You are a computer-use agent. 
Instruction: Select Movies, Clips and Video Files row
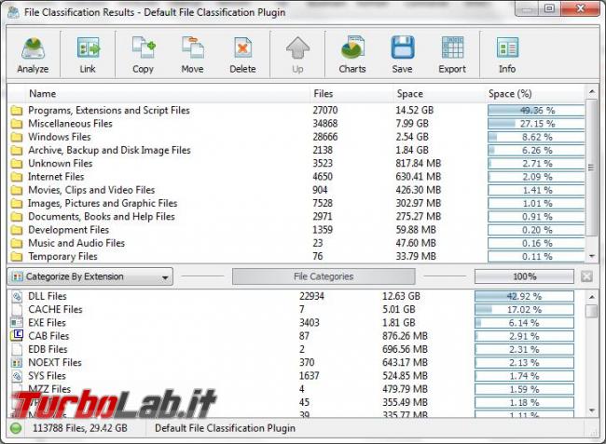[x=296, y=190]
